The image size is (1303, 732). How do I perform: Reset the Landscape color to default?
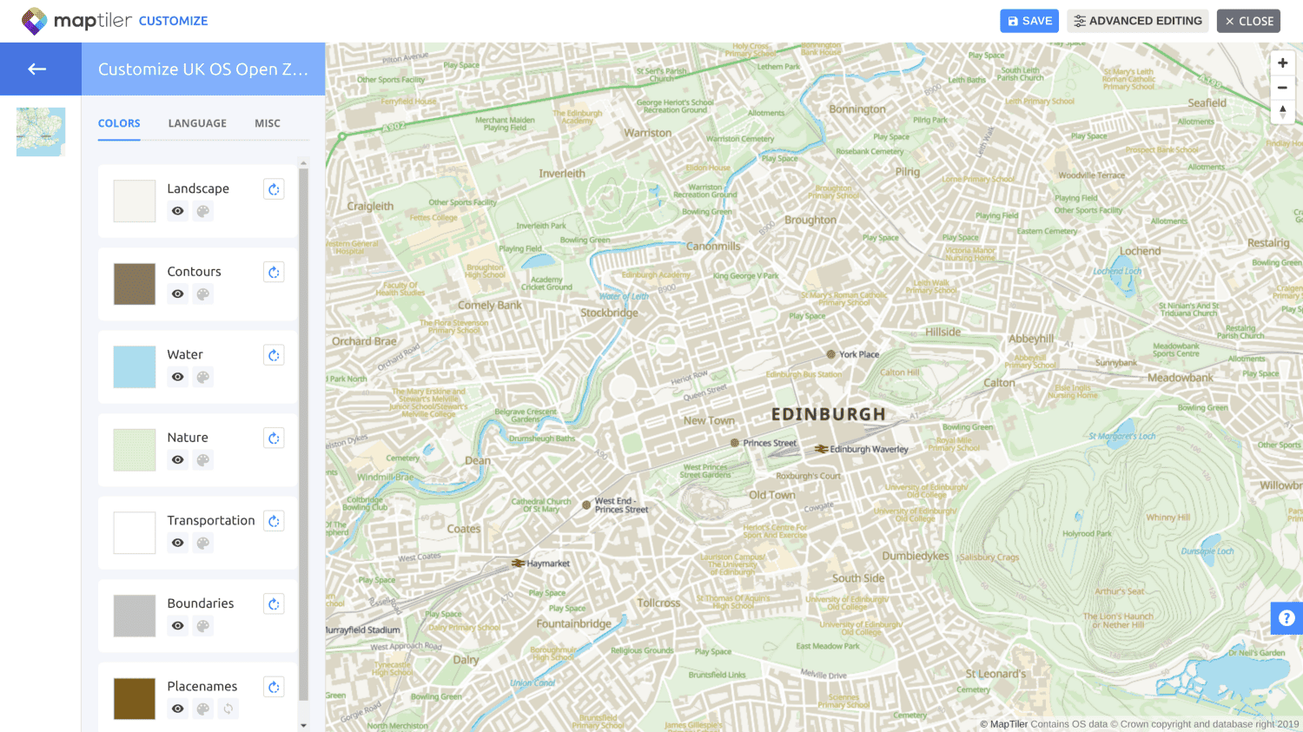(x=274, y=189)
